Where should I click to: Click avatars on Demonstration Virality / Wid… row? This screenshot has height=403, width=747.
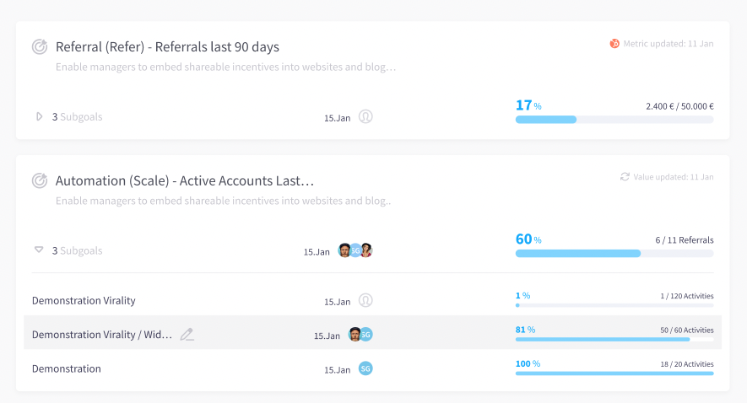360,335
